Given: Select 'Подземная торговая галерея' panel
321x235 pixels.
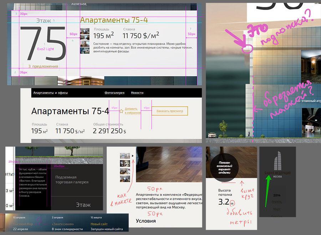Looking at the screenshot, I should coord(72,179).
